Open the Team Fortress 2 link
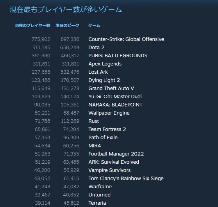The height and width of the screenshot is (207, 218). (x=107, y=129)
